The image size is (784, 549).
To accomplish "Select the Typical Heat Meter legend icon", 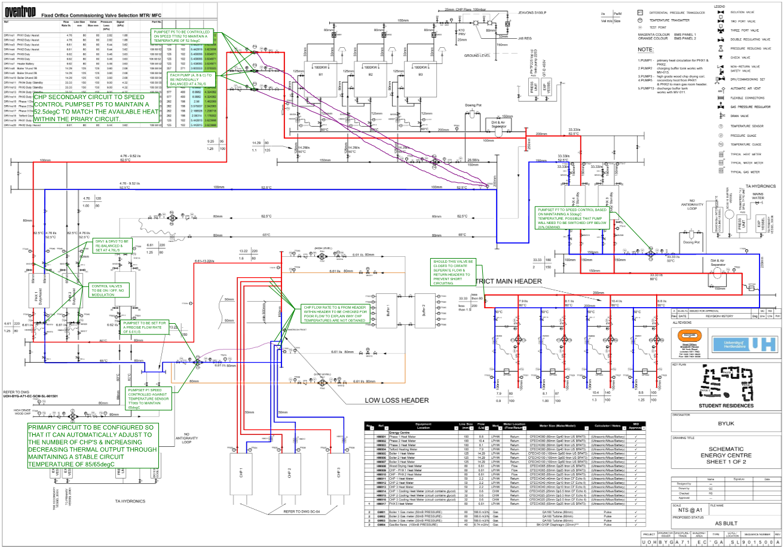I will tap(720, 154).
